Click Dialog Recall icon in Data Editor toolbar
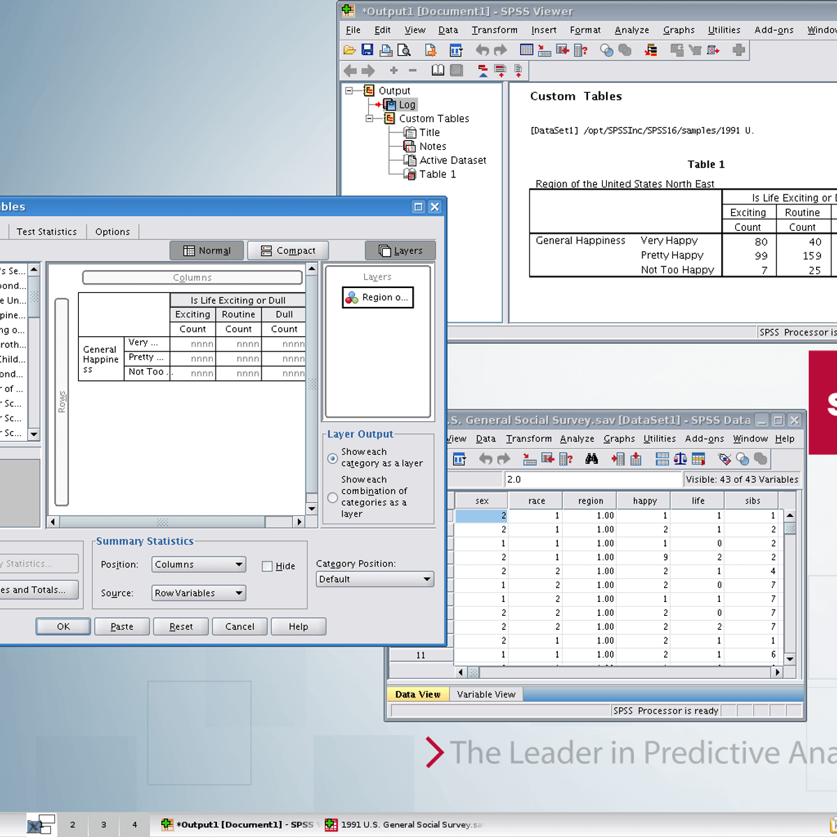Screen dimensions: 837x837 point(459,459)
